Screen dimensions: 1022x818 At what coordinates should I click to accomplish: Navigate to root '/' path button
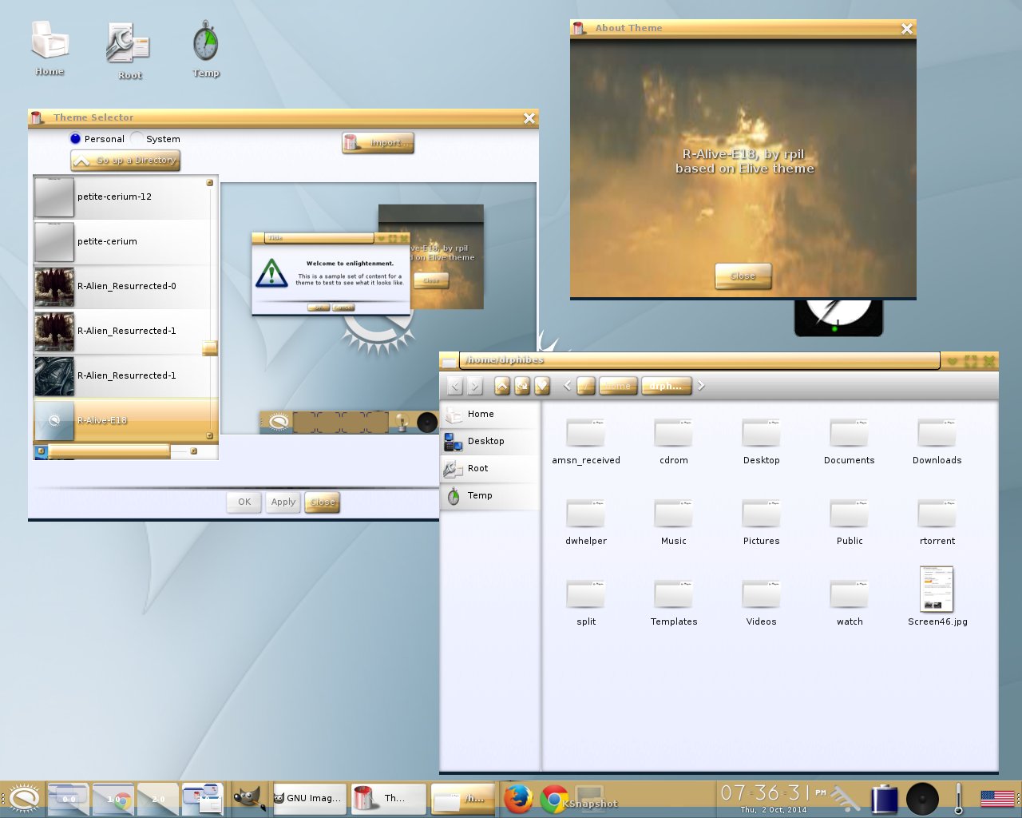[586, 386]
